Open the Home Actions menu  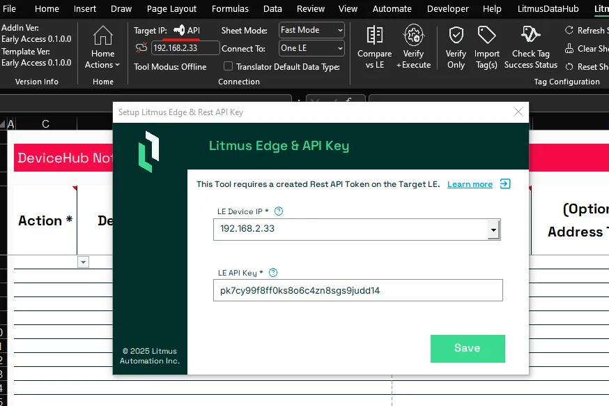pyautogui.click(x=102, y=47)
